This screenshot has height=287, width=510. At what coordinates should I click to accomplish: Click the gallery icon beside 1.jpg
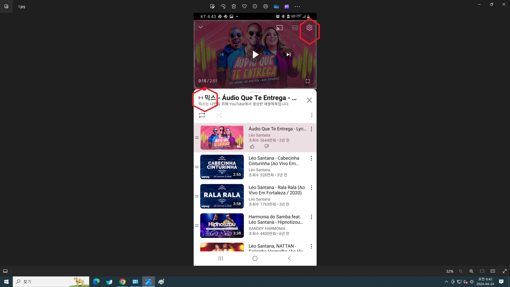click(6, 6)
